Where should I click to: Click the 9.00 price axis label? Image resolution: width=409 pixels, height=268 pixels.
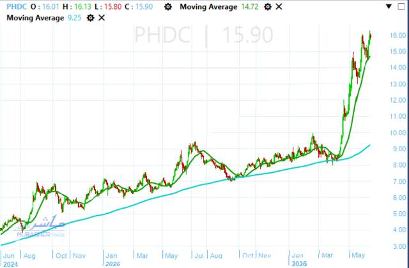[x=399, y=149]
